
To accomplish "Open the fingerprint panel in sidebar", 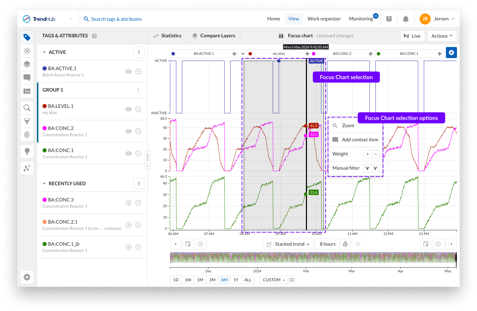I will tap(27, 135).
